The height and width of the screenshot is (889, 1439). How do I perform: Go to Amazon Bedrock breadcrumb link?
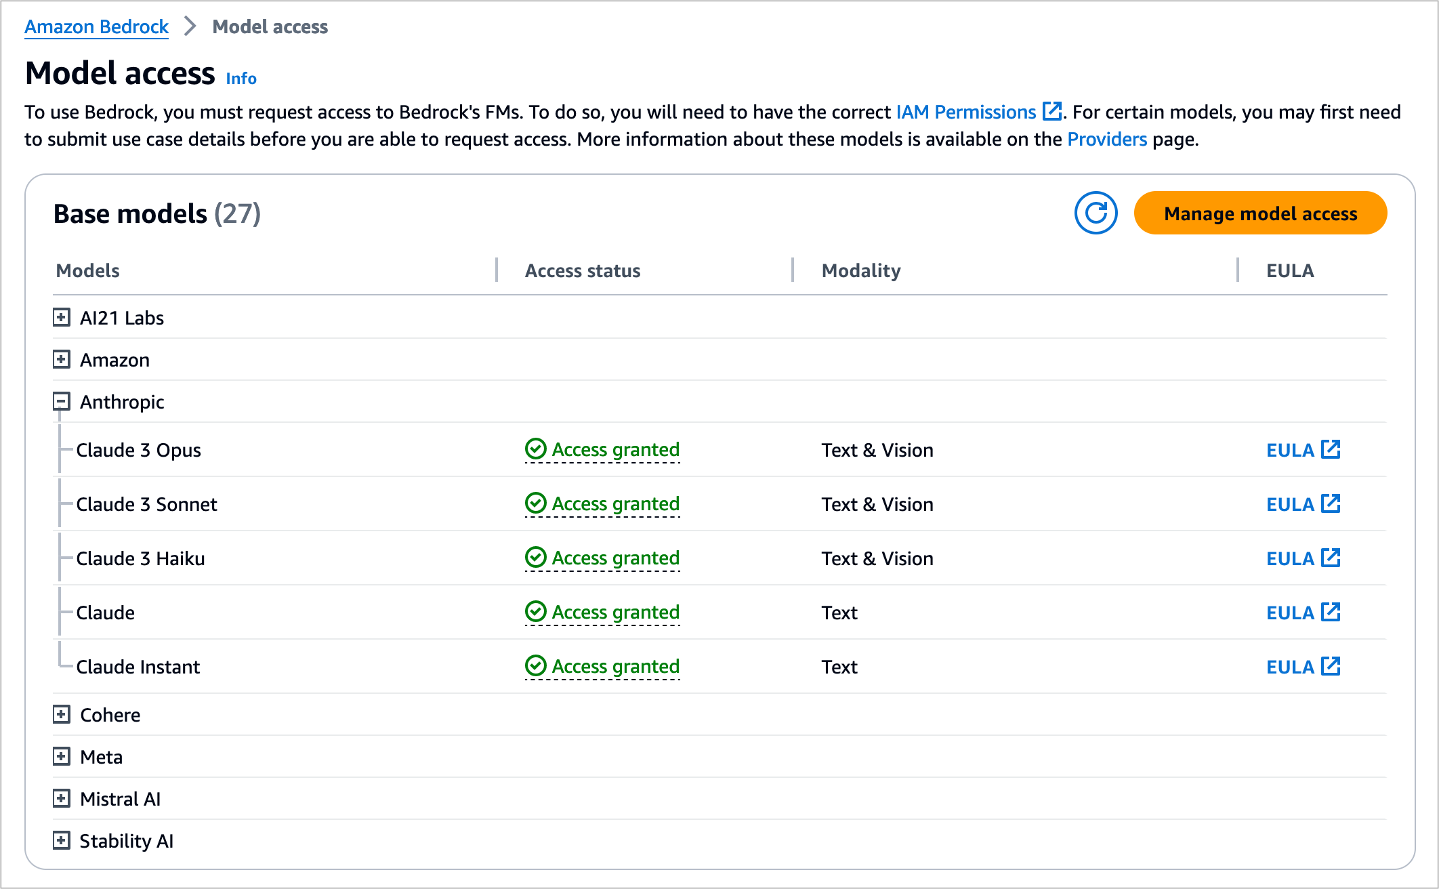tap(96, 26)
